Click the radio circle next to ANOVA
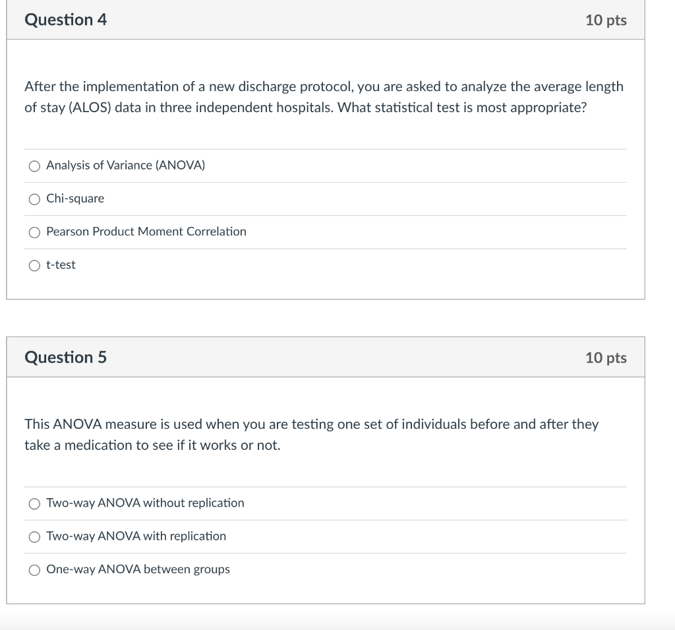The width and height of the screenshot is (675, 630). point(34,166)
